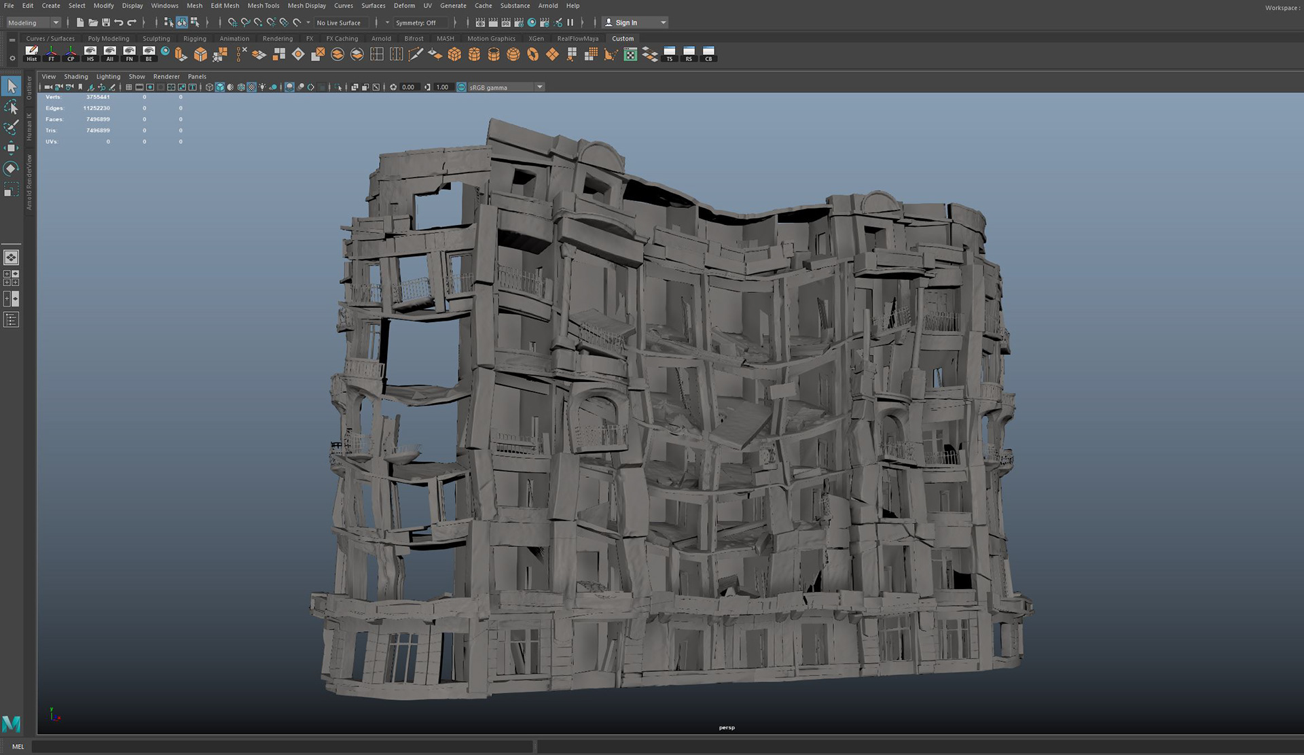Open the snap options dropdown arrow
Image resolution: width=1304 pixels, height=755 pixels.
308,22
